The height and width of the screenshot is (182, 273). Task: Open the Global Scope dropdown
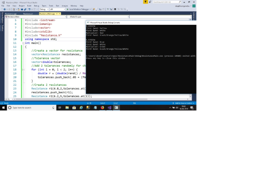[98, 17]
